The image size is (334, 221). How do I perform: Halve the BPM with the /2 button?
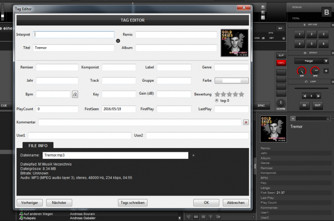[x=75, y=94]
